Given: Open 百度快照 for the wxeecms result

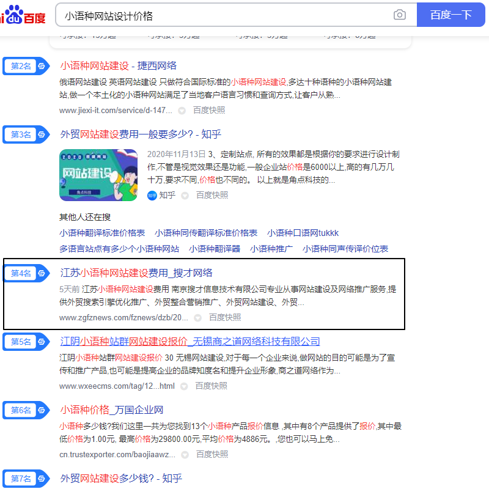Looking at the screenshot, I should tap(211, 386).
